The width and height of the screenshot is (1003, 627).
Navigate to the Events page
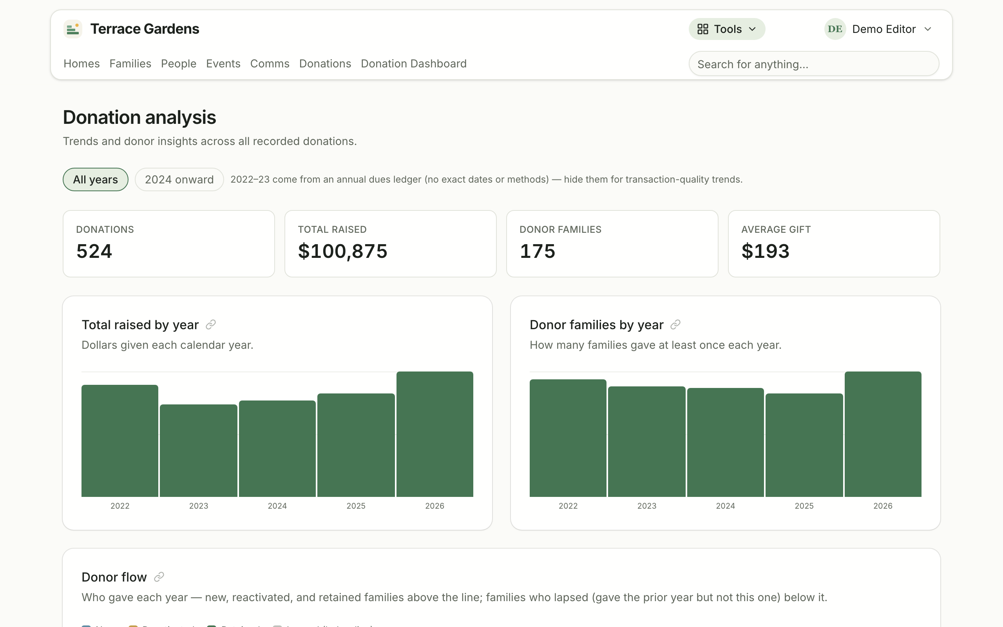223,63
